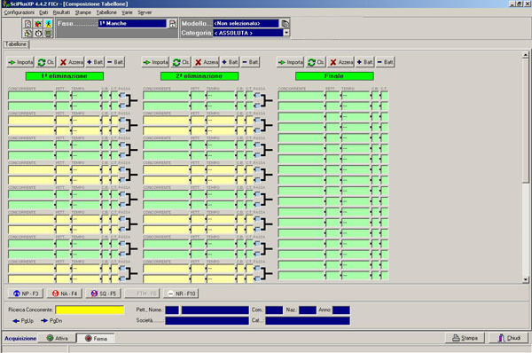This screenshot has width=532, height=353.
Task: Click the monitor icon in the toolbar
Action: (49, 34)
